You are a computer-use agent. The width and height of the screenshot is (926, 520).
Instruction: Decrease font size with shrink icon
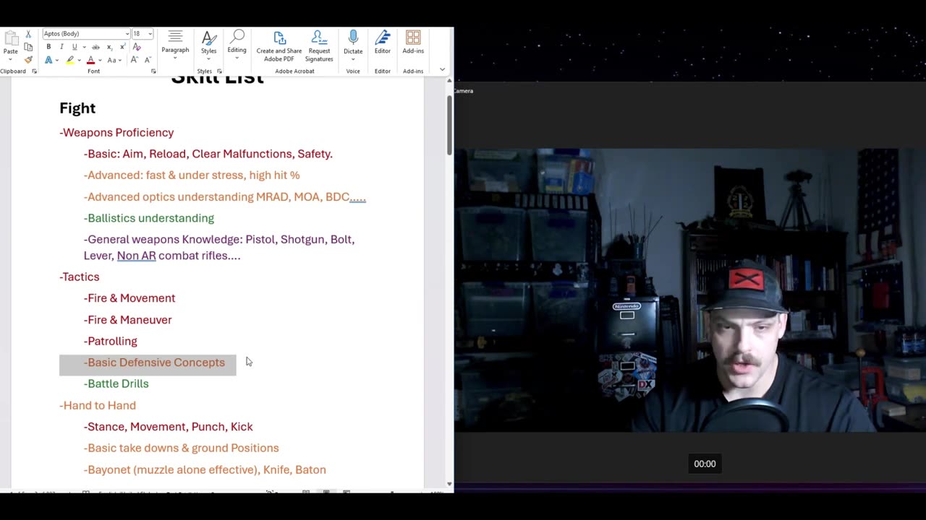[147, 60]
